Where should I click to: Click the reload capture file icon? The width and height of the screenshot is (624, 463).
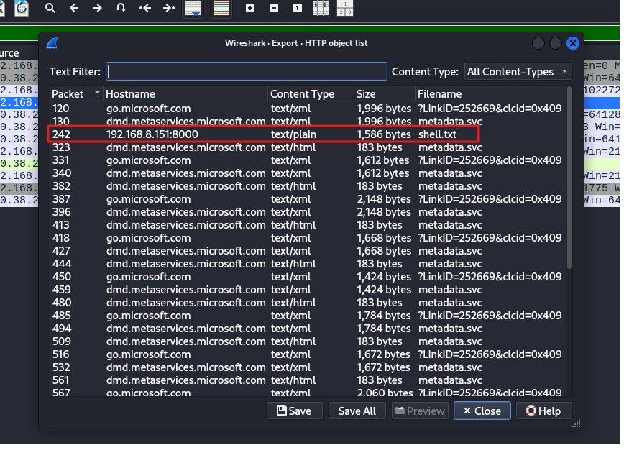[22, 8]
